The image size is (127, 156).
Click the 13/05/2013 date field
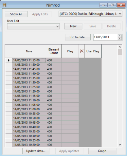(105, 37)
